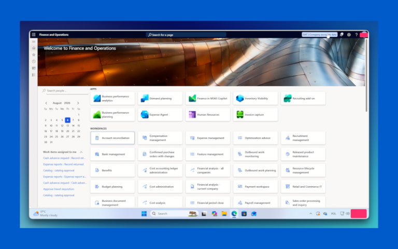Image resolution: width=398 pixels, height=249 pixels.
Task: Open the Recruitment management workspace
Action: click(x=303, y=138)
